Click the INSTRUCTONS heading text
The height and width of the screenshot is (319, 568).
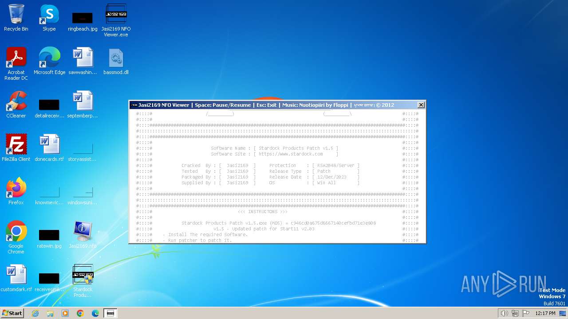point(262,212)
